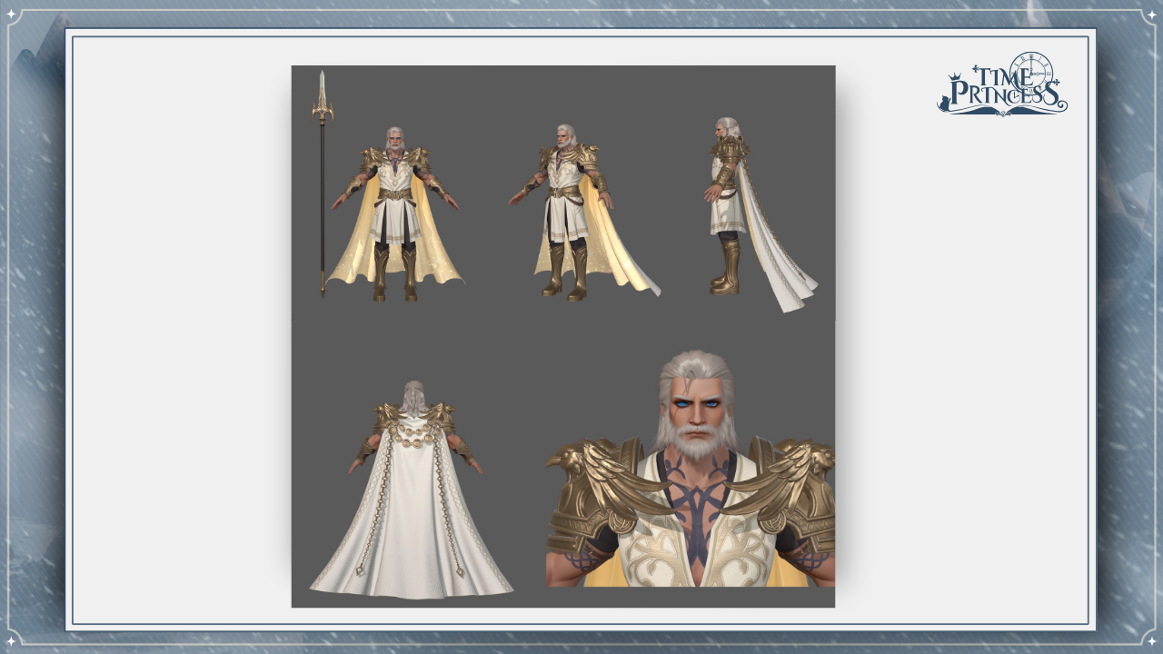Image resolution: width=1163 pixels, height=654 pixels.
Task: Click the bottom-right corner star ornament
Action: (x=1151, y=640)
